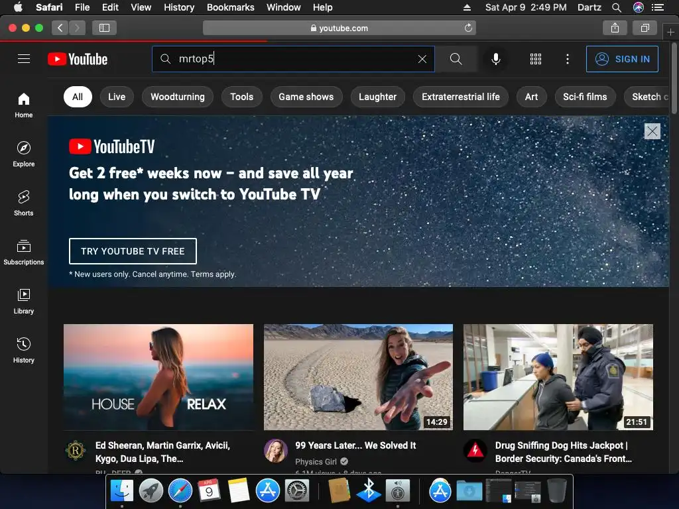Click the youtube.com address bar
This screenshot has height=509, width=679.
click(x=339, y=28)
